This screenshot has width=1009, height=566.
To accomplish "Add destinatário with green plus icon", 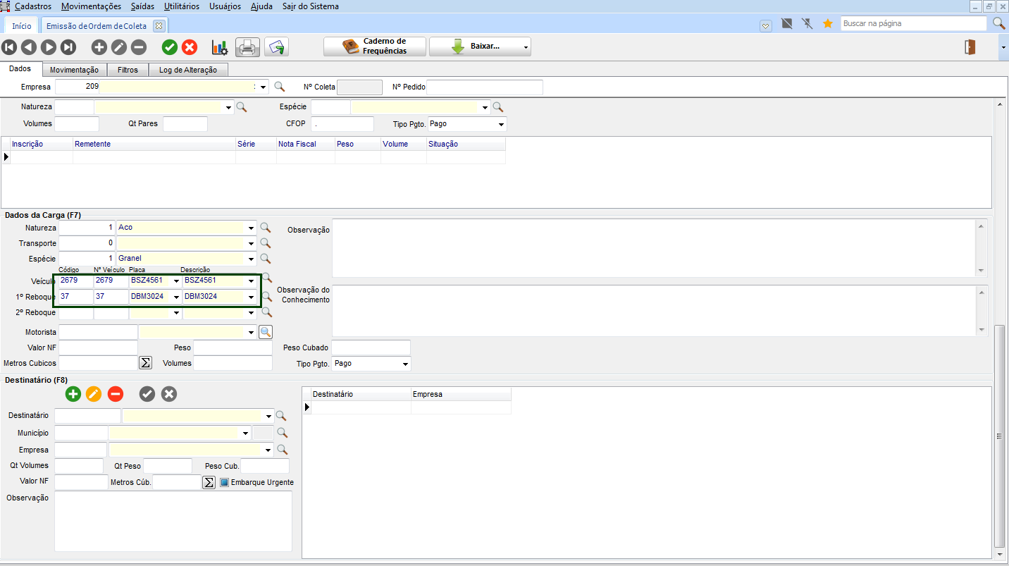I will (73, 394).
